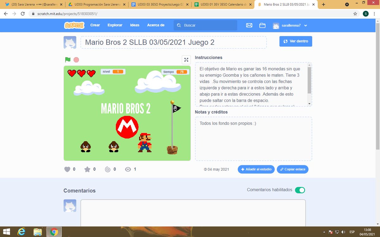Click the star icon to favorite project

pos(87,169)
